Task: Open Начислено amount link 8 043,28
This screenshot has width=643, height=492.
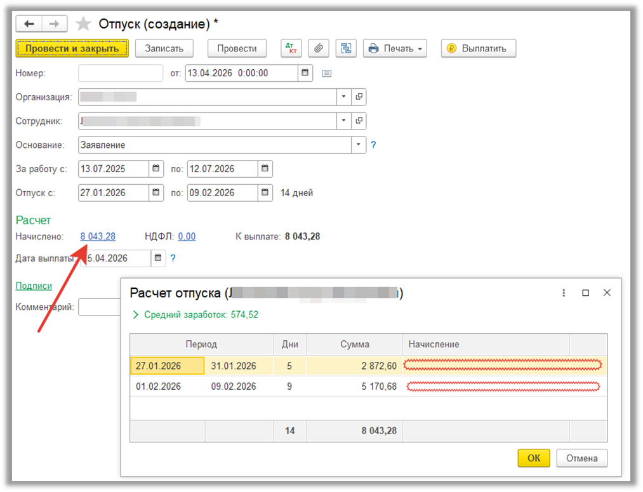Action: (98, 237)
